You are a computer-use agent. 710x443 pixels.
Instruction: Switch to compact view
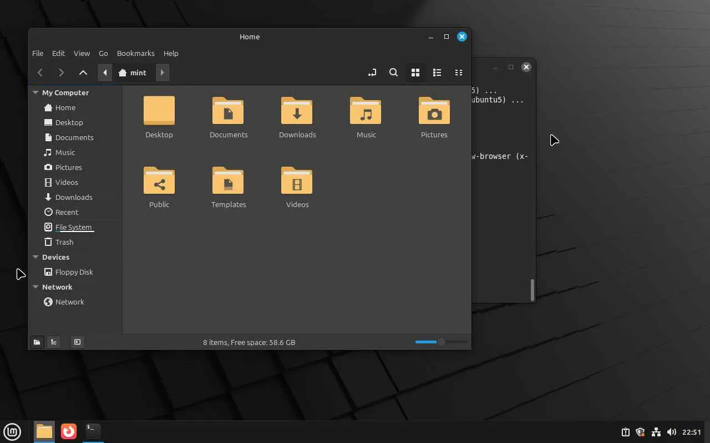tap(459, 73)
